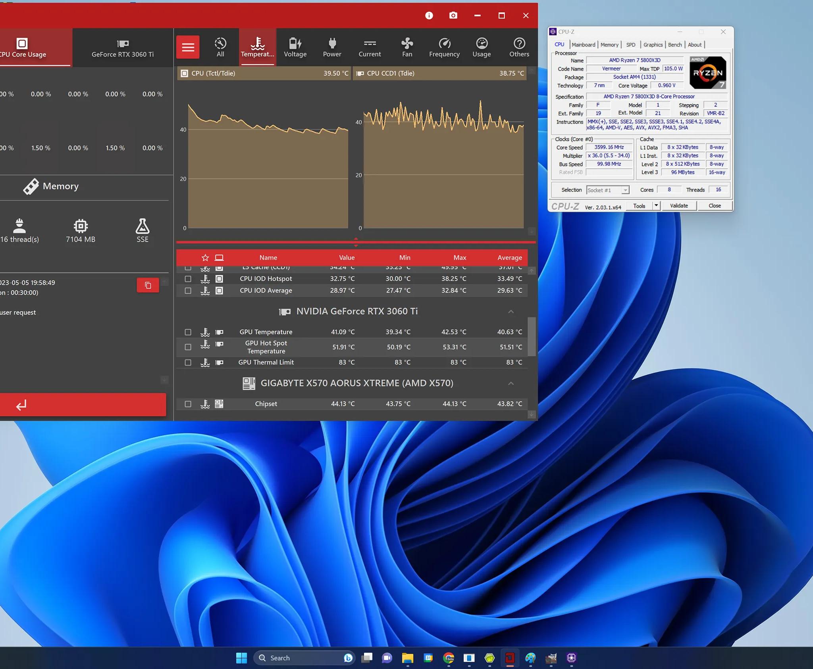Show All sensors category

[x=220, y=47]
